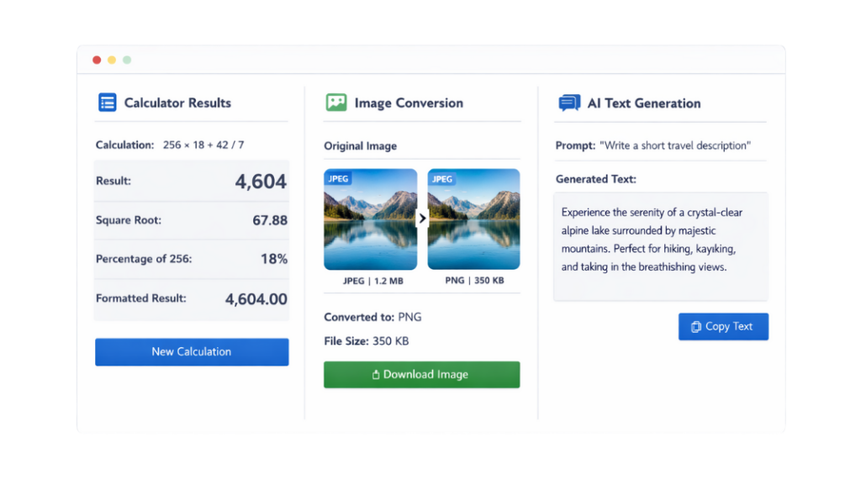Viewport: 861px width, 501px height.
Task: Click the prompt text about travel description
Action: pyautogui.click(x=673, y=145)
